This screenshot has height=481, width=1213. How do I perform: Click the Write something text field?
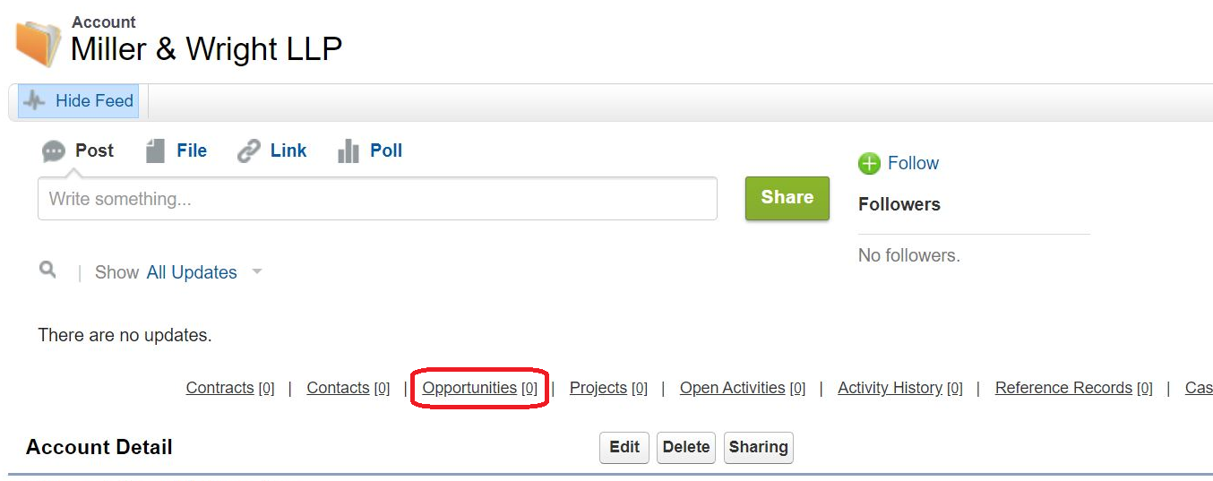pyautogui.click(x=377, y=199)
